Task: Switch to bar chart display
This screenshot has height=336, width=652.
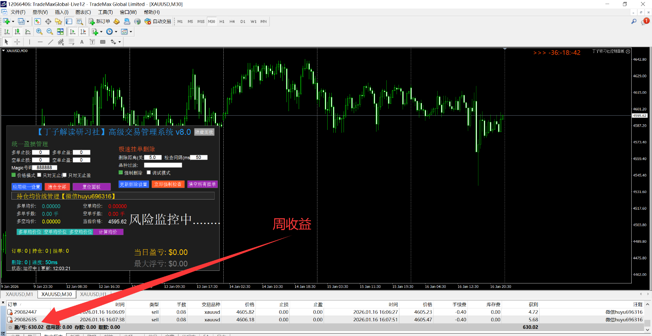Action: (7, 31)
